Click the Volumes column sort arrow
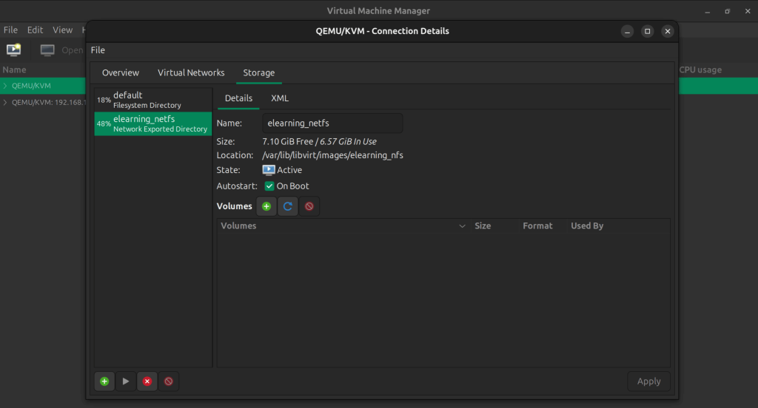This screenshot has height=408, width=758. pos(462,226)
